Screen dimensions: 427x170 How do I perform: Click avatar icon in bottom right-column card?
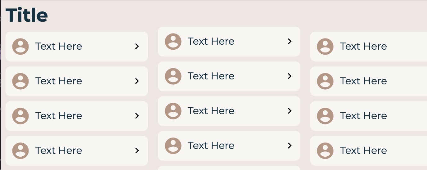[325, 151]
